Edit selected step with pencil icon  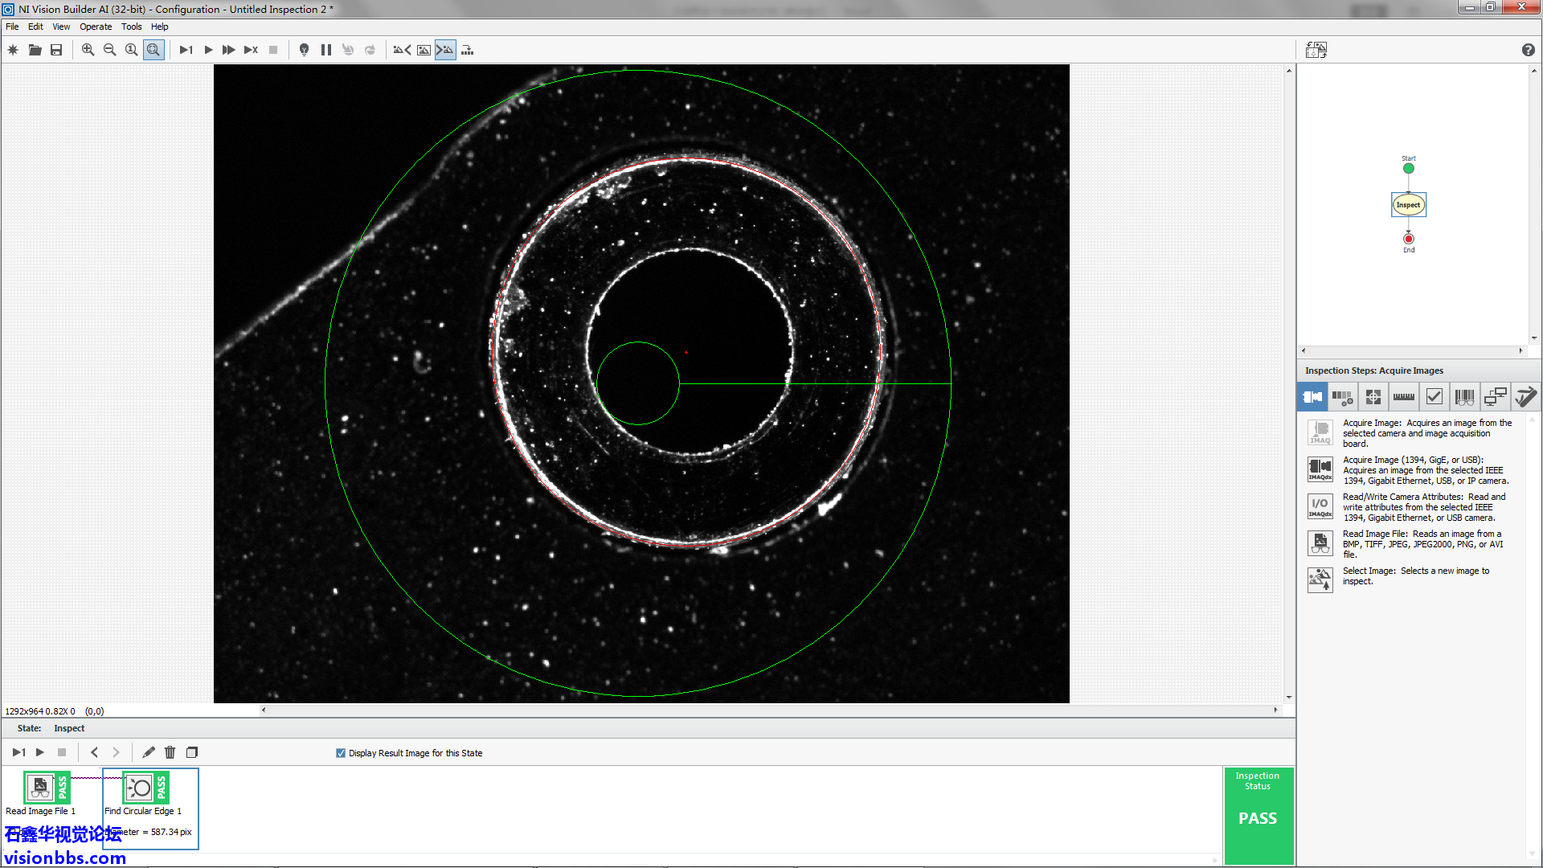coord(148,752)
